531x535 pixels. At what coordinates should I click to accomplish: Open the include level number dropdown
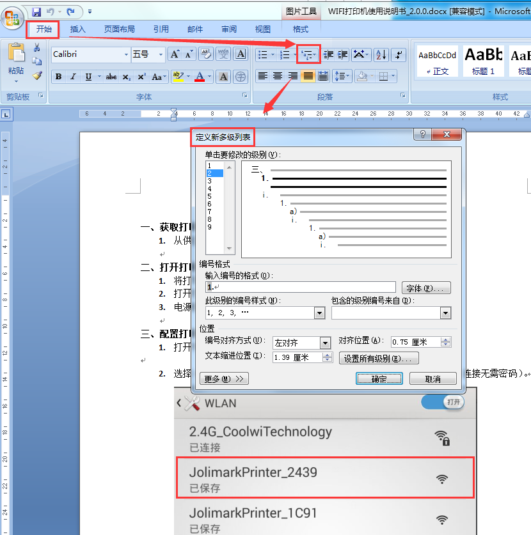(x=445, y=313)
